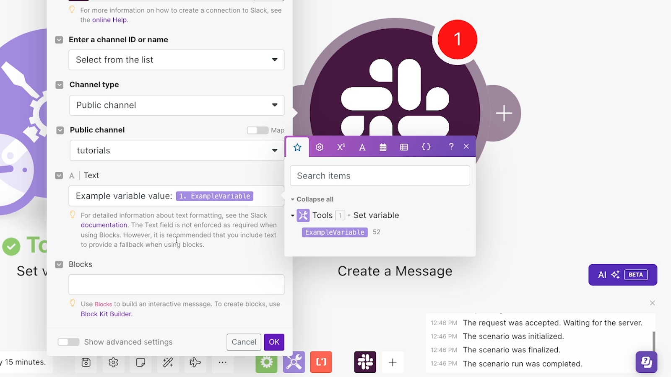Screen dimensions: 671x377
Task: Click "The scenario run was completed." log entry
Action: [523, 364]
